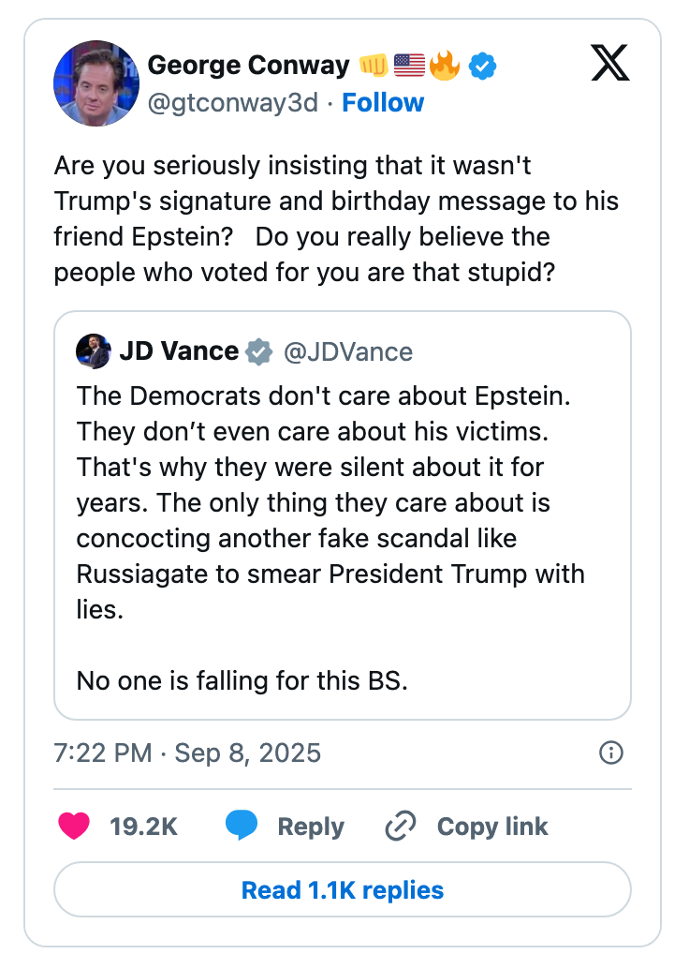Click the Reply label beside the bubble icon

point(309,827)
